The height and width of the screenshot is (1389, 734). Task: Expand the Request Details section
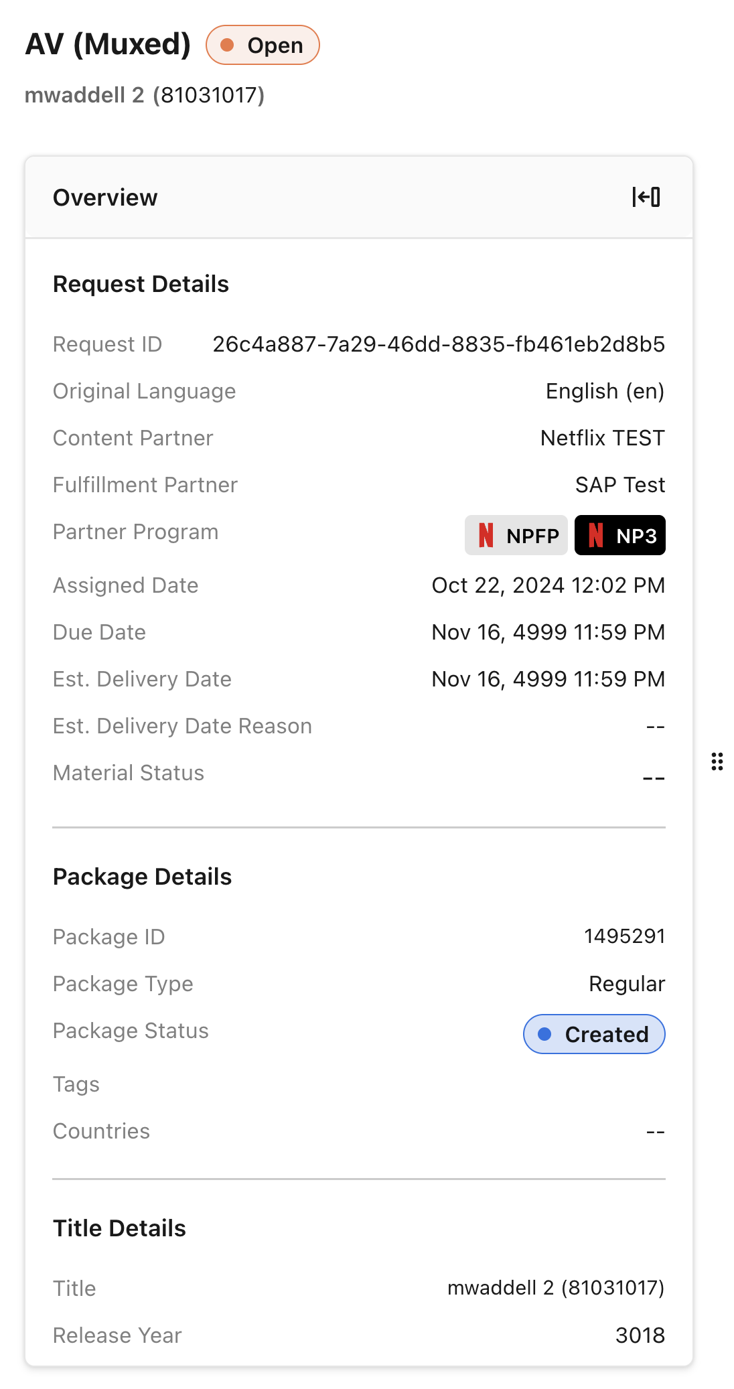pyautogui.click(x=141, y=283)
